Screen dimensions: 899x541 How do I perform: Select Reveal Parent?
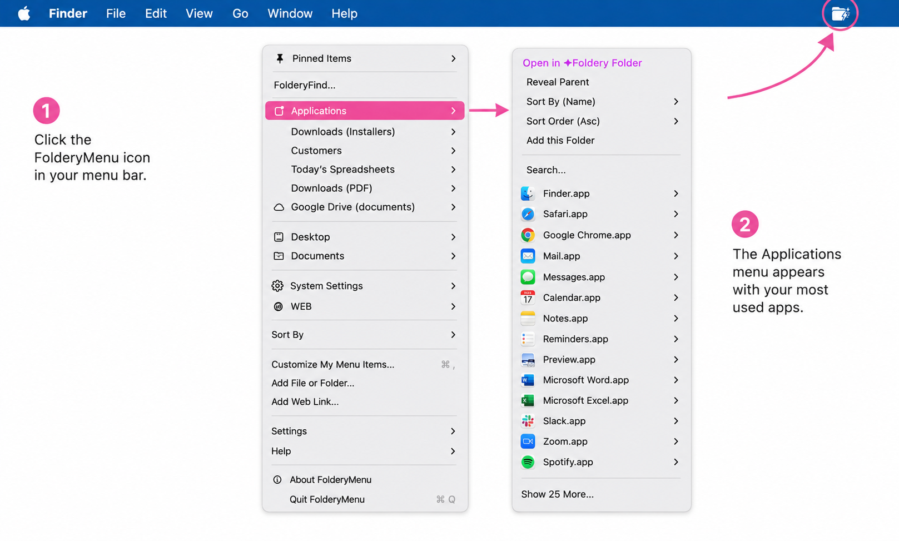(x=558, y=82)
